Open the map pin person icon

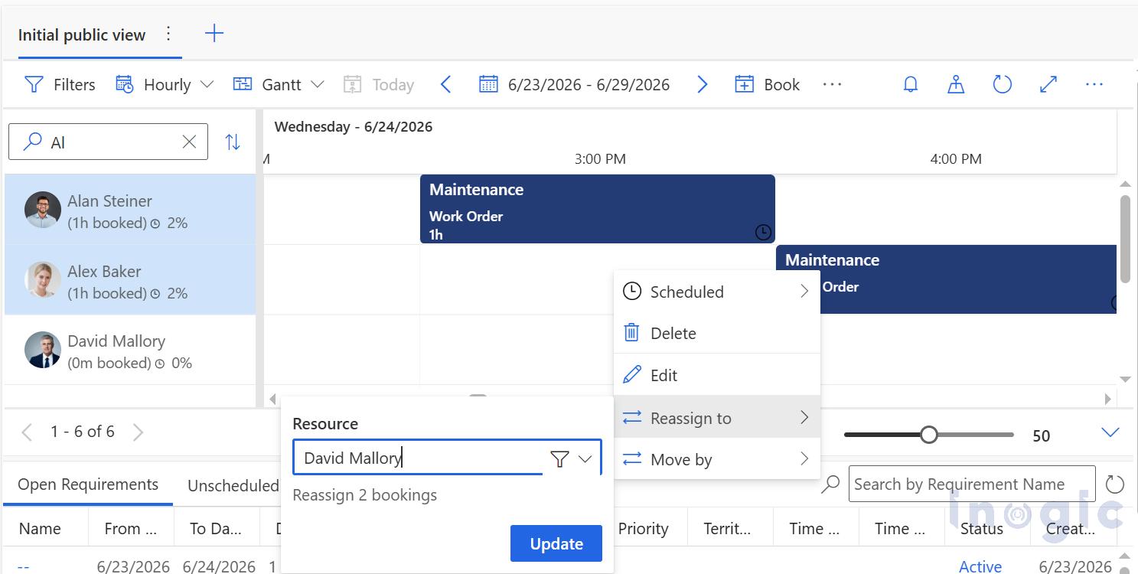click(x=956, y=84)
